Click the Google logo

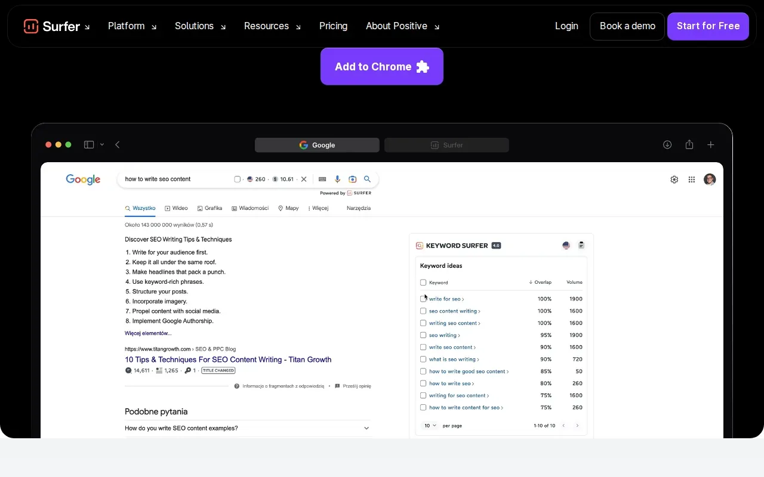[x=83, y=179]
